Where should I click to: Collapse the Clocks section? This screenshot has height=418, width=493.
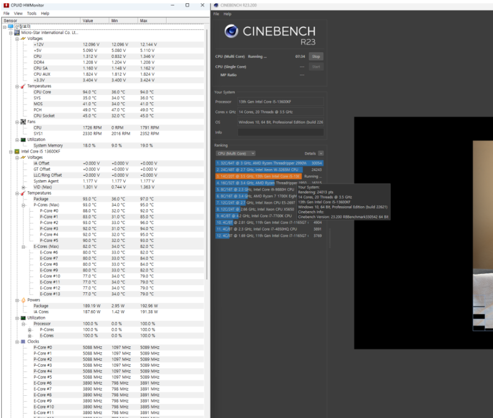[x=17, y=341]
